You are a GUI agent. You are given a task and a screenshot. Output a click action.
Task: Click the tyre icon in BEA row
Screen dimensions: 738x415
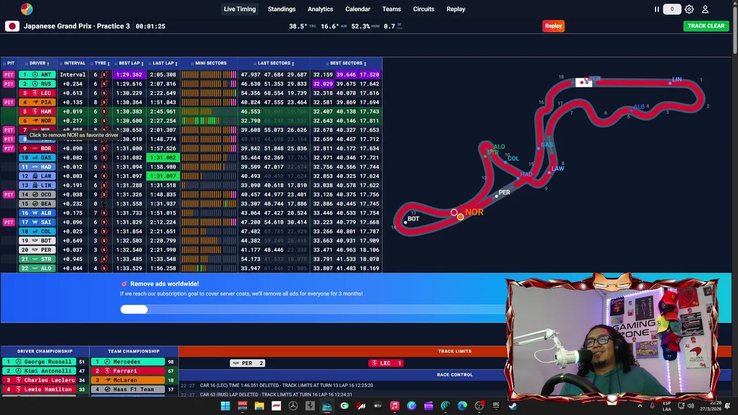pyautogui.click(x=104, y=203)
